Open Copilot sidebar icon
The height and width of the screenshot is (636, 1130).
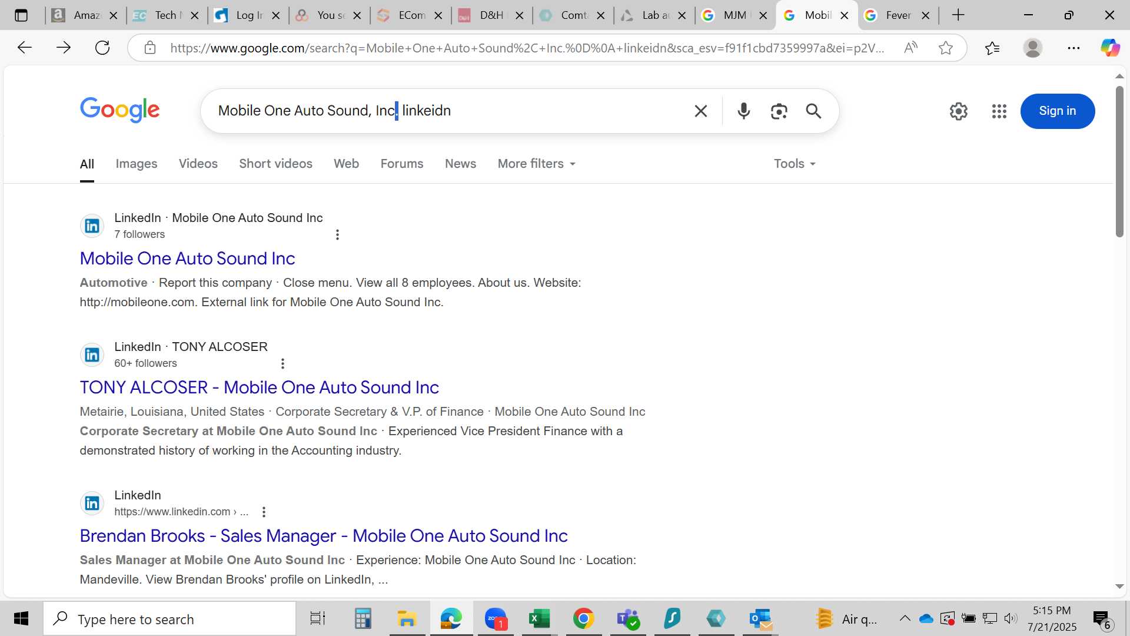(x=1110, y=48)
